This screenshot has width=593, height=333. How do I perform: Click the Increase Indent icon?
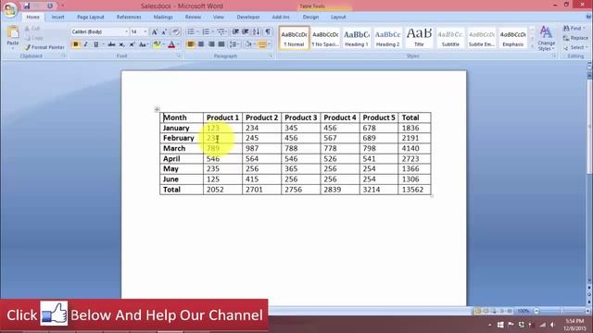245,31
